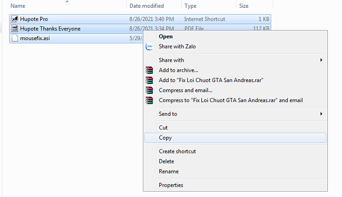The width and height of the screenshot is (342, 197).
Task: Click WinRAR icon beside Add to Fix Loi Chuot rar
Action: coord(150,80)
